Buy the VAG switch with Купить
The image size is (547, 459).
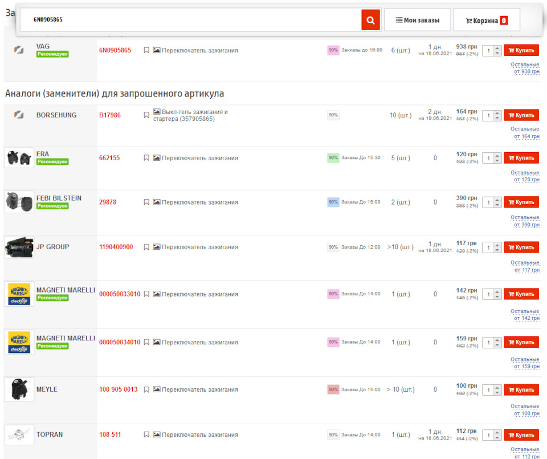(x=521, y=50)
